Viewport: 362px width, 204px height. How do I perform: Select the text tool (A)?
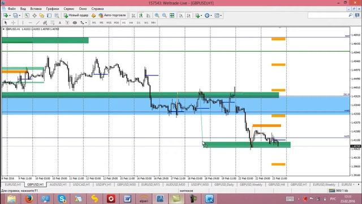(x=60, y=23)
